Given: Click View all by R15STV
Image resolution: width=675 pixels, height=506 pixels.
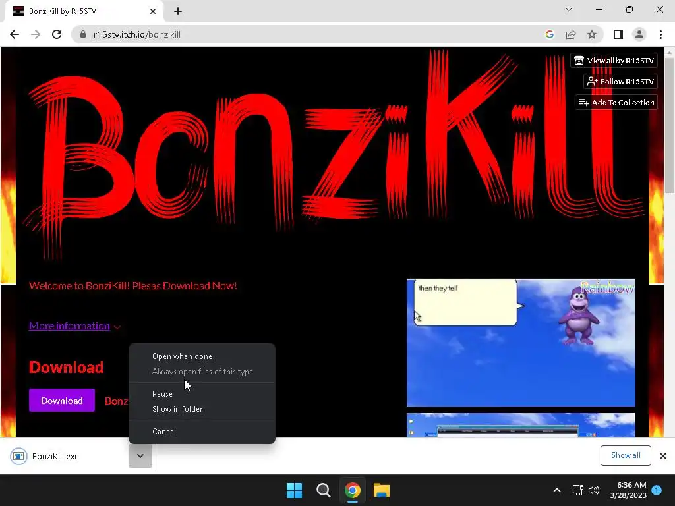Looking at the screenshot, I should click(614, 61).
